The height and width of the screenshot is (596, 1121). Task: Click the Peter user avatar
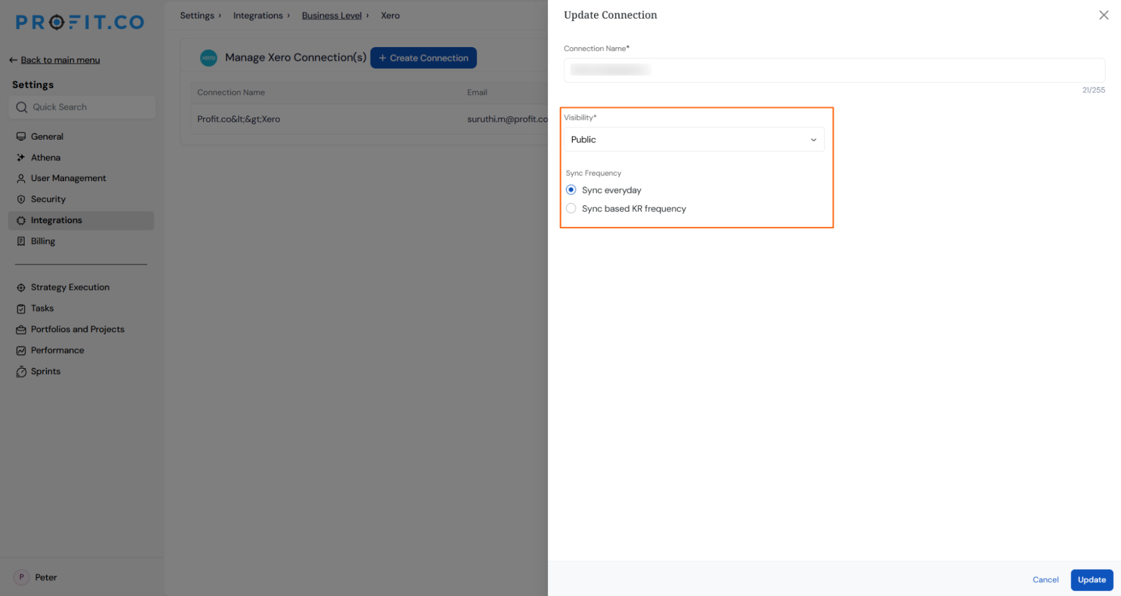coord(21,577)
